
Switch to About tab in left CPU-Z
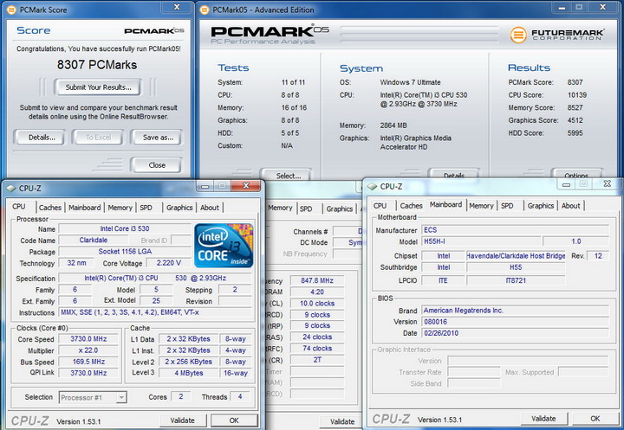[x=210, y=208]
